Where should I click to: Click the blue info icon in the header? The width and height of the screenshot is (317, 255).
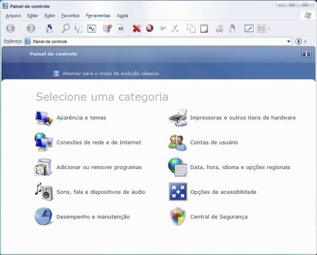click(x=306, y=54)
